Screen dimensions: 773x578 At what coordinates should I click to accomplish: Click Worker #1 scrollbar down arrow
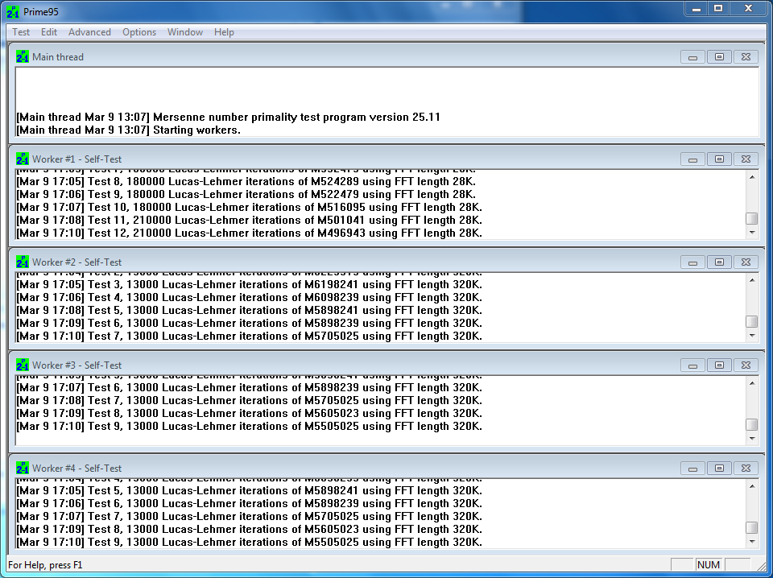tap(752, 233)
